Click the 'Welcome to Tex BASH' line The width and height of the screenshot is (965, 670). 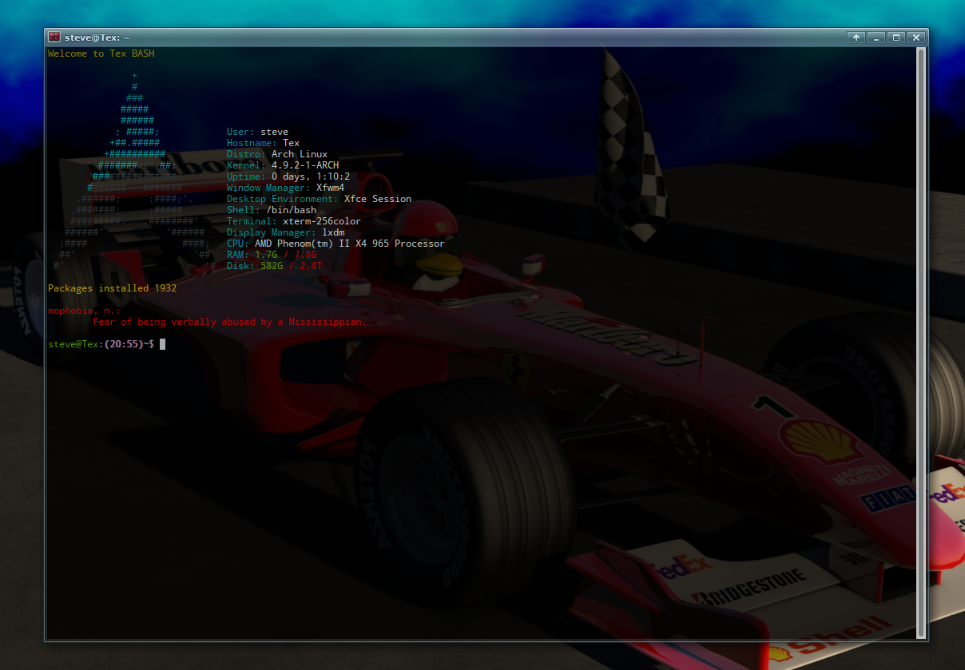(101, 54)
